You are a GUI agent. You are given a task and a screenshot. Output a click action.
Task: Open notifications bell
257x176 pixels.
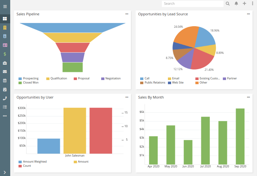[236, 4]
